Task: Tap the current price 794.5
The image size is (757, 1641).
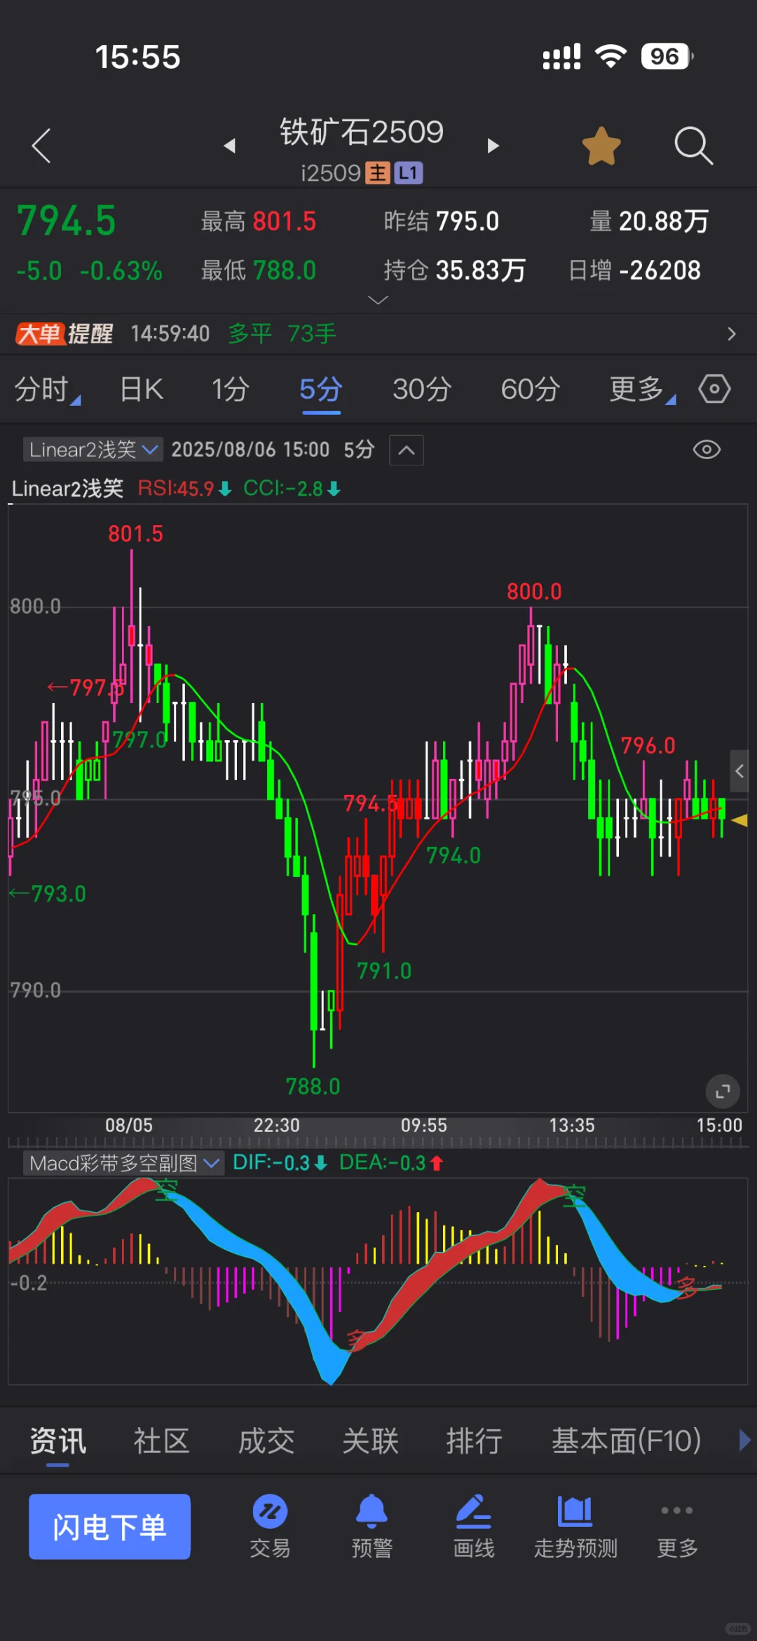Action: click(67, 221)
